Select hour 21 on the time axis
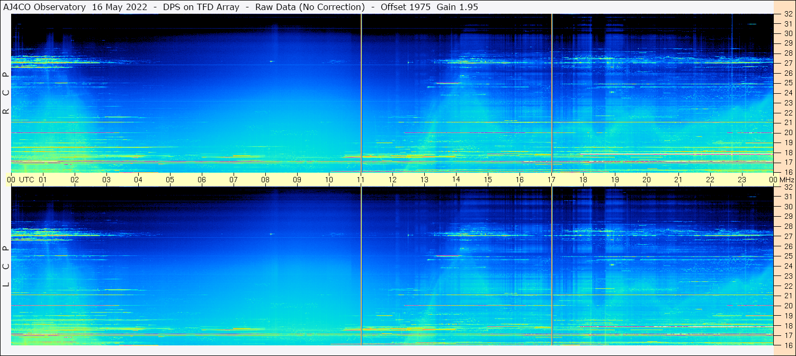The image size is (796, 356). [678, 180]
